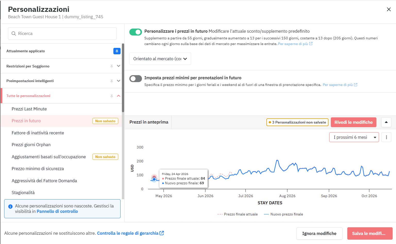Screen dimensions: 396x244
Task: Enable Imposta prezzi minimi per prenotazioni toggle
Action: (x=136, y=79)
